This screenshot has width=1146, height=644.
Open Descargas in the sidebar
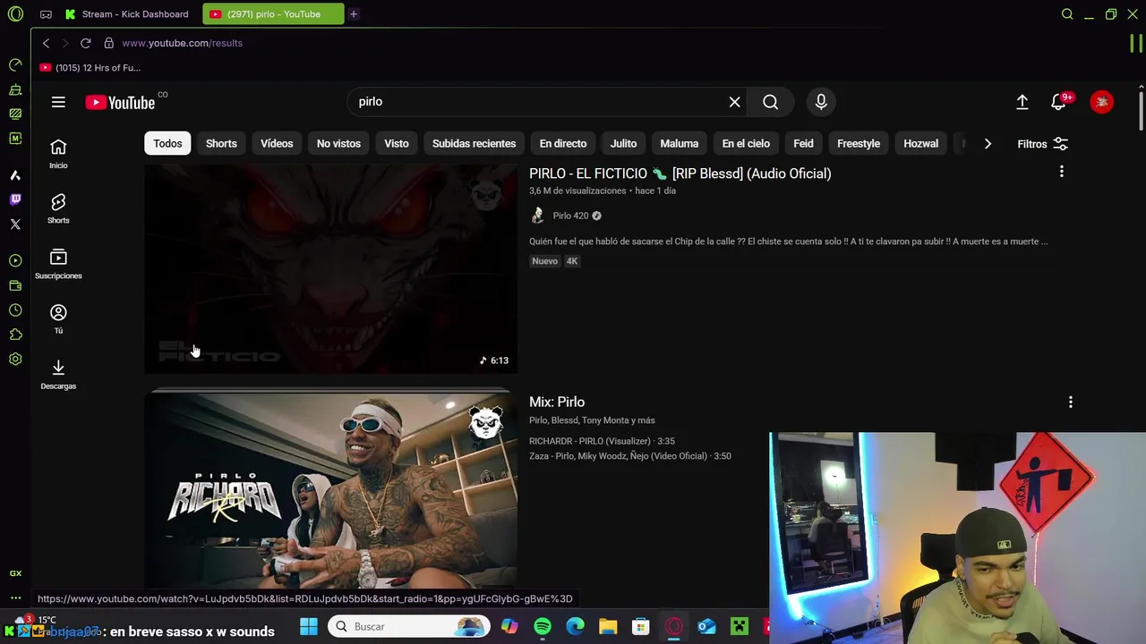[x=58, y=375]
